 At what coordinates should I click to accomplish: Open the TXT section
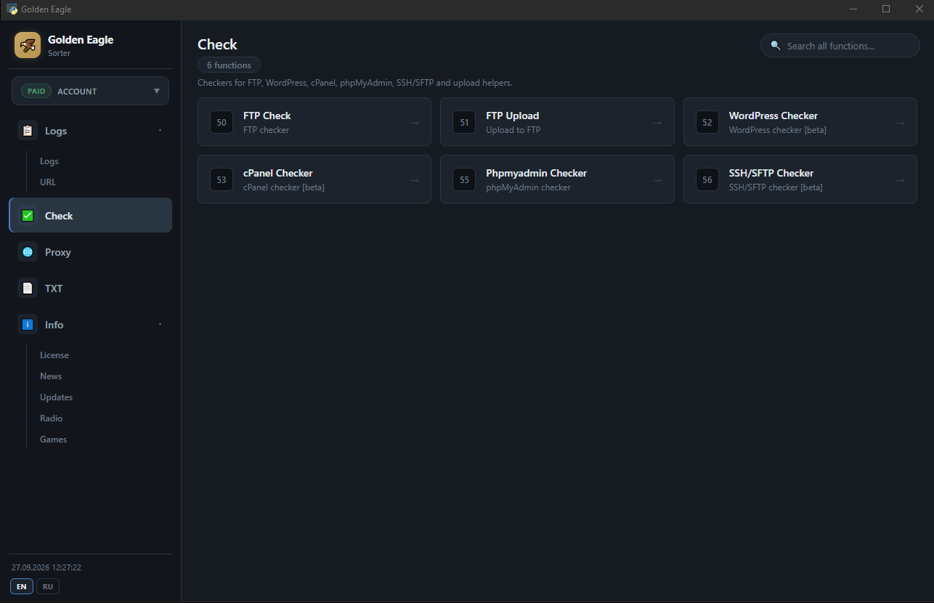90,288
